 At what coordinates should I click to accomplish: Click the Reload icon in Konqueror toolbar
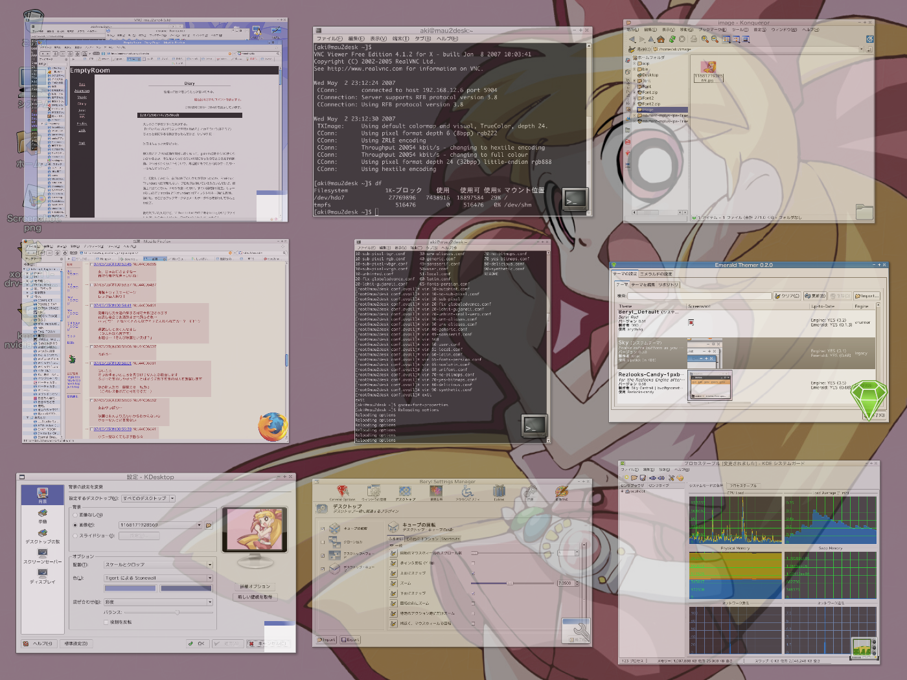[672, 40]
